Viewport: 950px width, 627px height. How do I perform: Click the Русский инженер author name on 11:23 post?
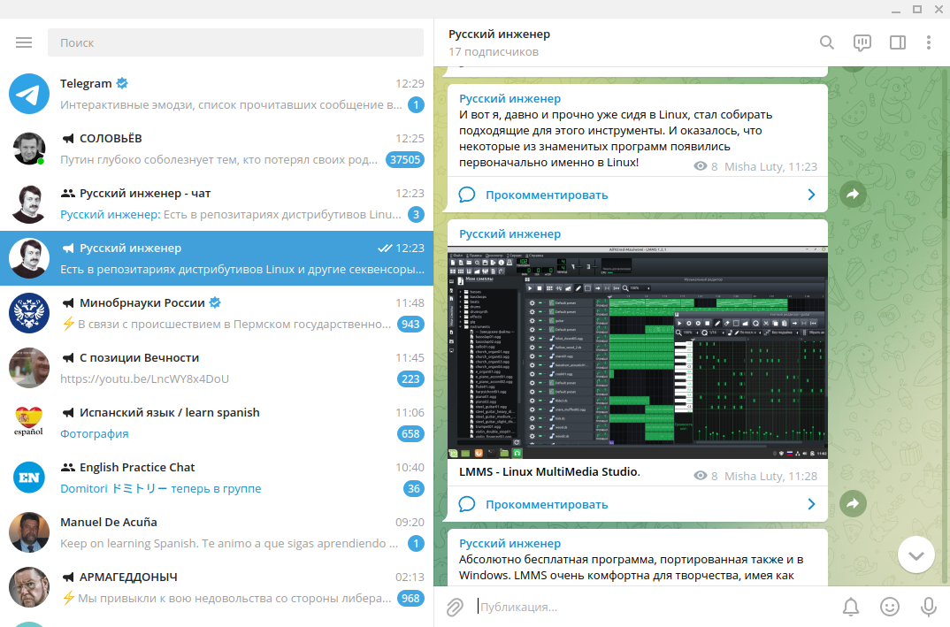click(509, 99)
